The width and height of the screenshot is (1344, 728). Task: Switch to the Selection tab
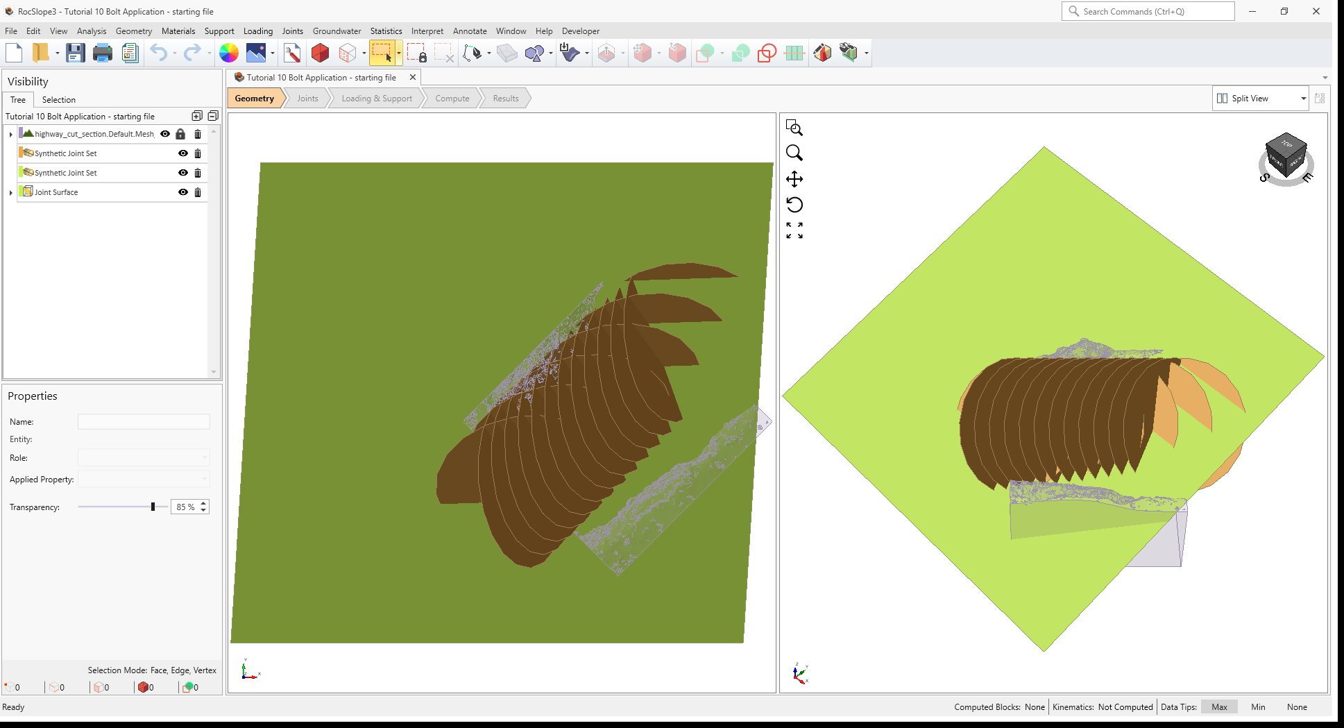click(x=58, y=100)
